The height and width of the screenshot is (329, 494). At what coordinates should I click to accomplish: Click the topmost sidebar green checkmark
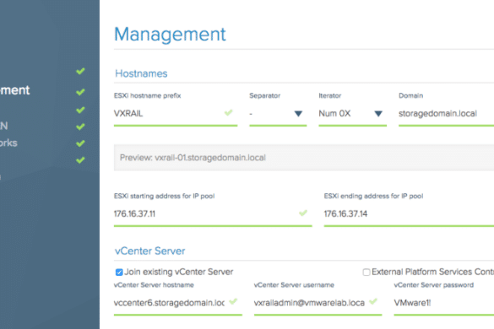pyautogui.click(x=80, y=71)
